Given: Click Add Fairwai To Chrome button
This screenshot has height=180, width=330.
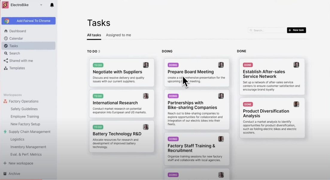Looking at the screenshot, I should tap(29, 21).
